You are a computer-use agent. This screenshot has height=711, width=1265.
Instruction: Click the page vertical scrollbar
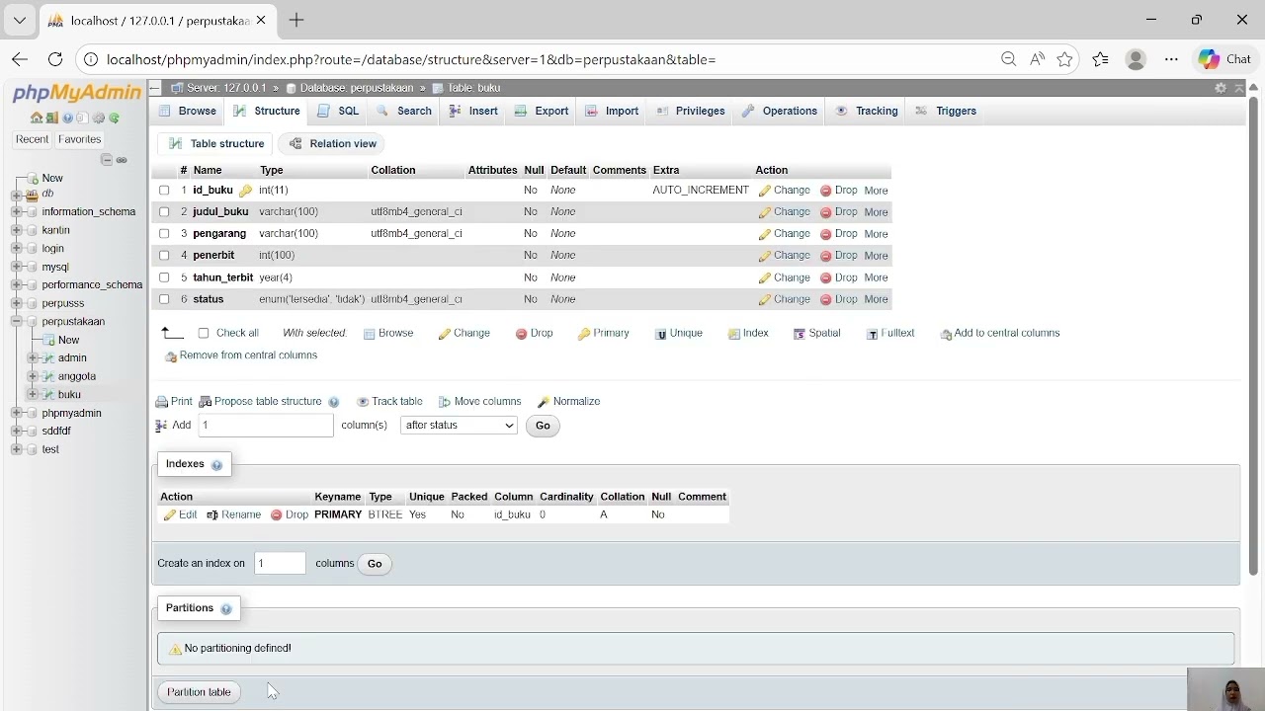point(1254,336)
